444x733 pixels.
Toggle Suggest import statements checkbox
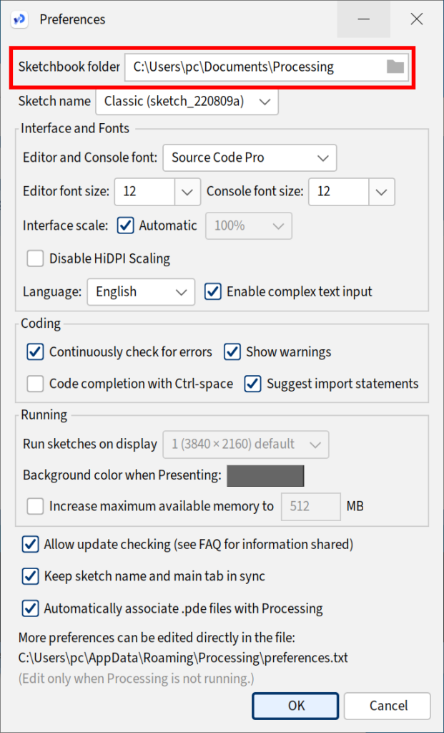tap(252, 384)
